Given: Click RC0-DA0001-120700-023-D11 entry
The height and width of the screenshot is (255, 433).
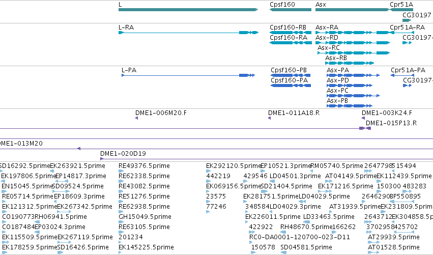Looking at the screenshot, I should [300, 238].
